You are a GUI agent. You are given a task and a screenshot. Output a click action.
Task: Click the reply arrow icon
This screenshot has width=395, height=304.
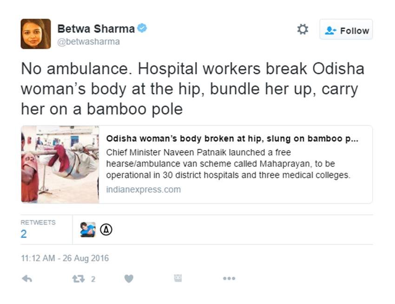[x=27, y=278]
